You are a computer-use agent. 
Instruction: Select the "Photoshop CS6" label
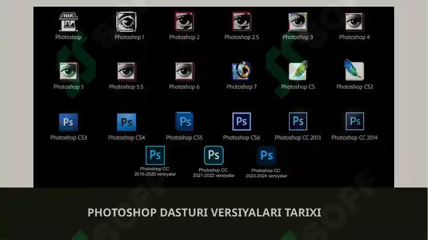pos(241,138)
